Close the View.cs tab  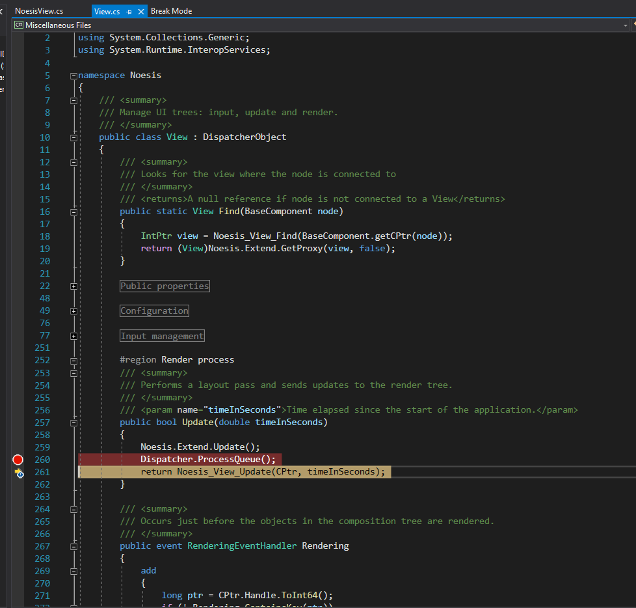pos(140,12)
